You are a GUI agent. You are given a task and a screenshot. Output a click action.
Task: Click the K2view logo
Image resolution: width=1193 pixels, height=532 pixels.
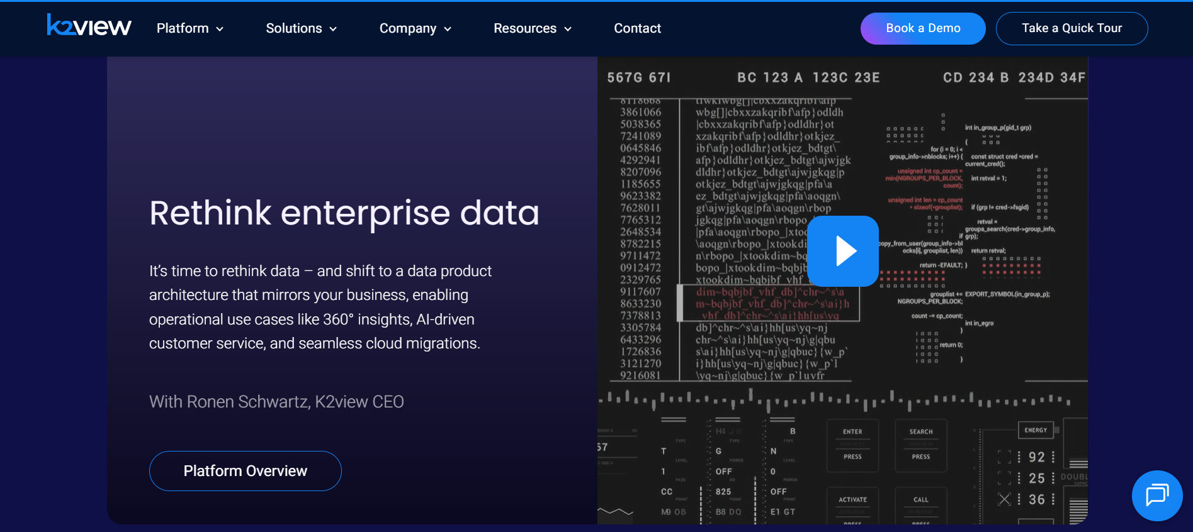[x=89, y=26]
